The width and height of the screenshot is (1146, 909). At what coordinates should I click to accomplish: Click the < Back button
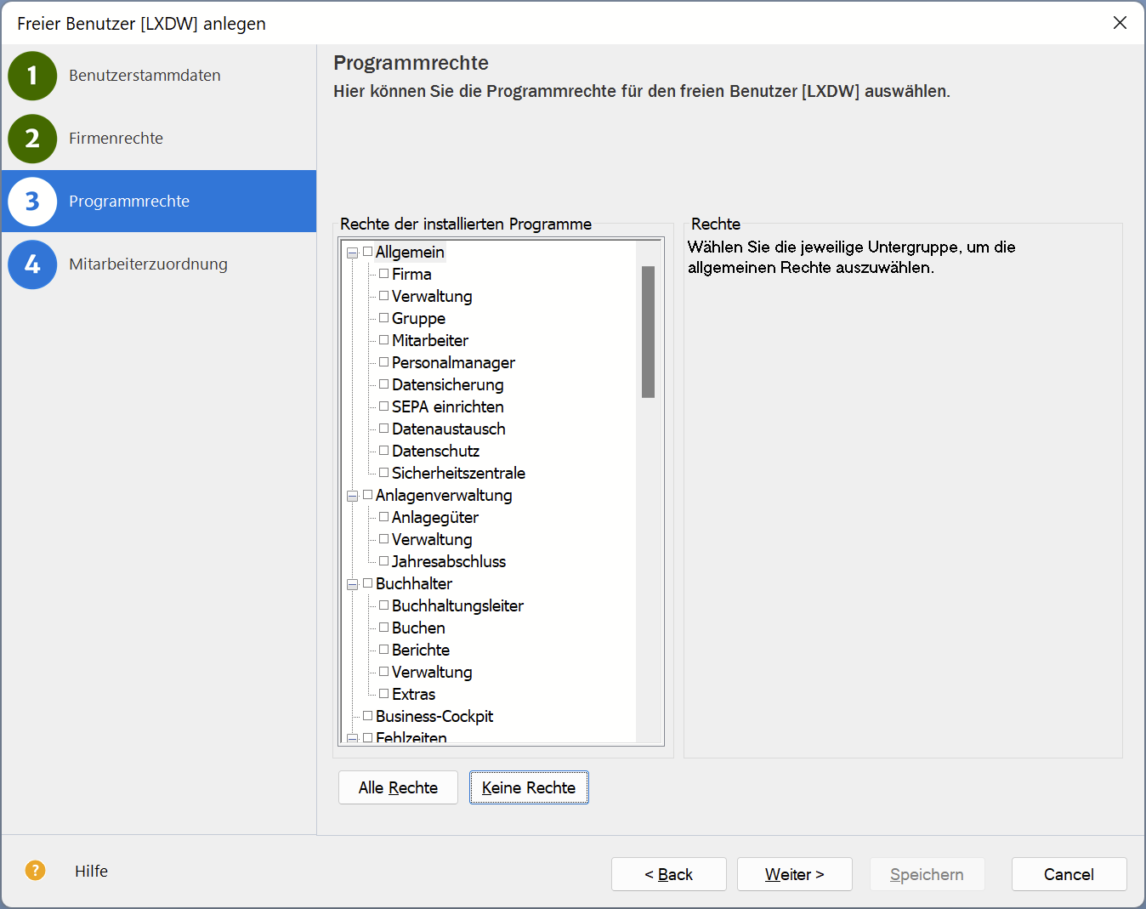[668, 874]
